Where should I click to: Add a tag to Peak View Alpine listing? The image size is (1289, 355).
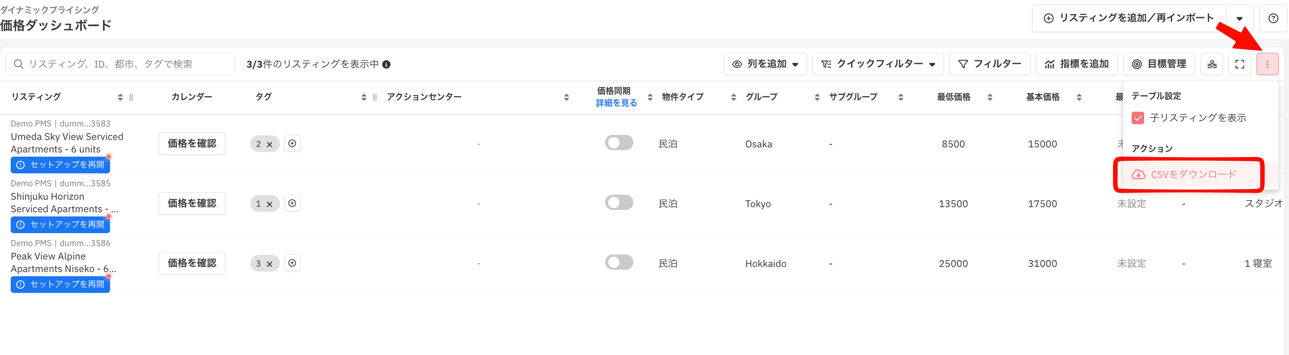click(x=292, y=263)
